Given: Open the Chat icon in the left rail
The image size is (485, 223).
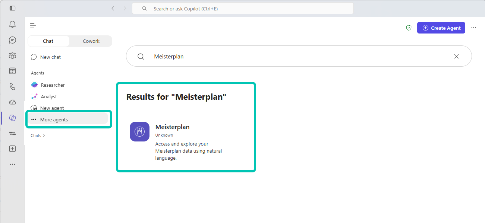Looking at the screenshot, I should click(x=12, y=40).
